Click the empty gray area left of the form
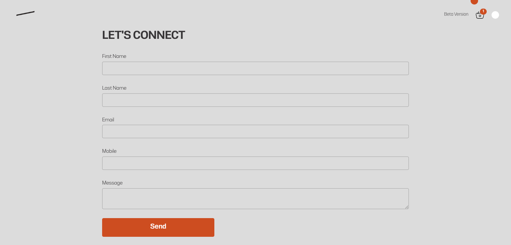Viewport: 511px width, 245px height. coord(51,131)
